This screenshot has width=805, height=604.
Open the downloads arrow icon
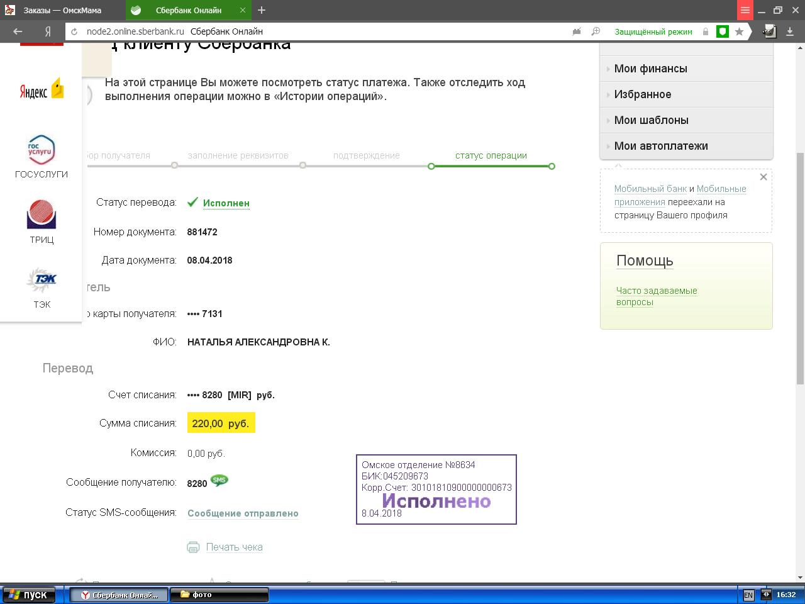[x=791, y=31]
